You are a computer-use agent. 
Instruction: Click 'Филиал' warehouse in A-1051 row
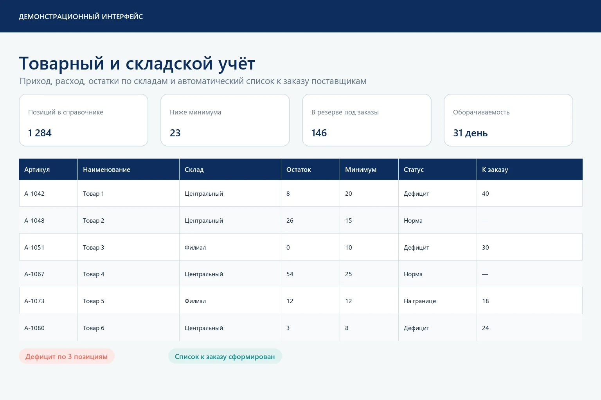click(195, 247)
